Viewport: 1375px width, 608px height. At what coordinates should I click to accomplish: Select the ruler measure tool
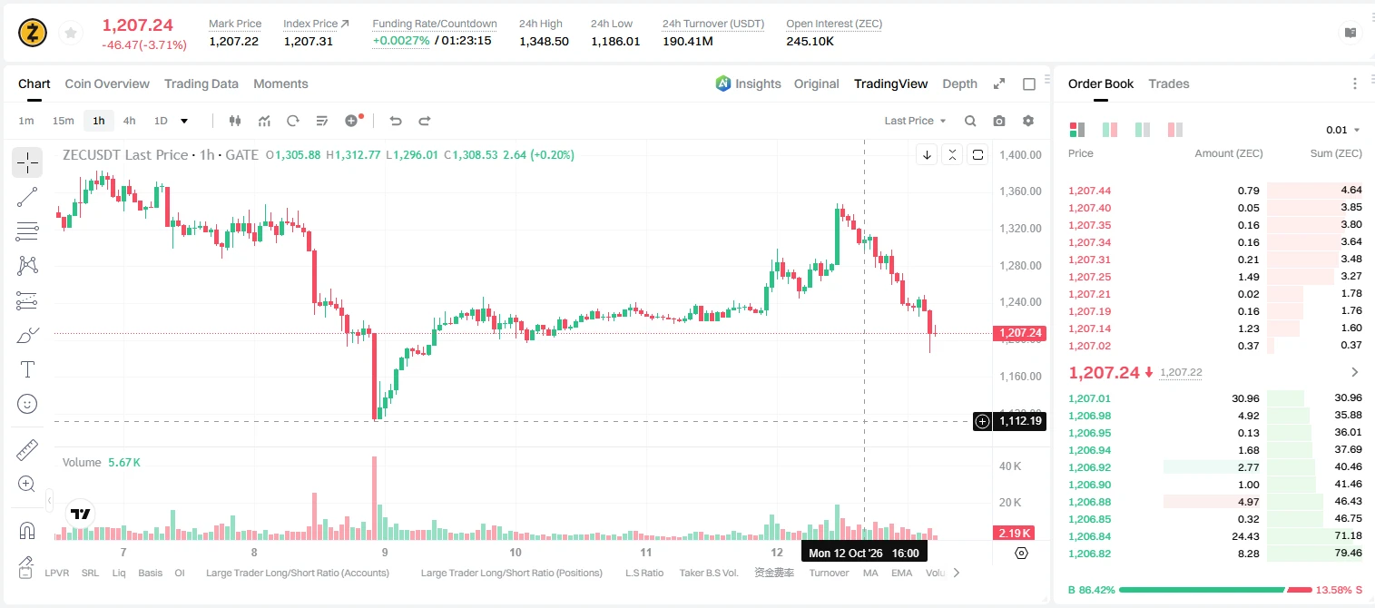pyautogui.click(x=27, y=450)
